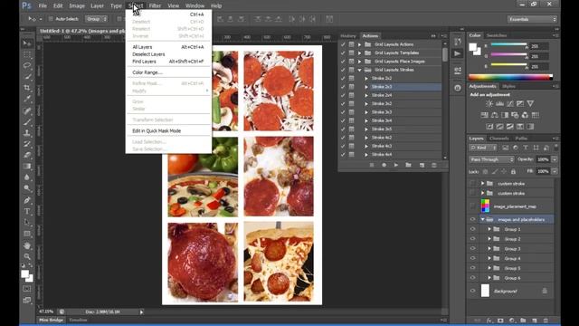
Task: Select the Pen tool
Action: [27, 200]
